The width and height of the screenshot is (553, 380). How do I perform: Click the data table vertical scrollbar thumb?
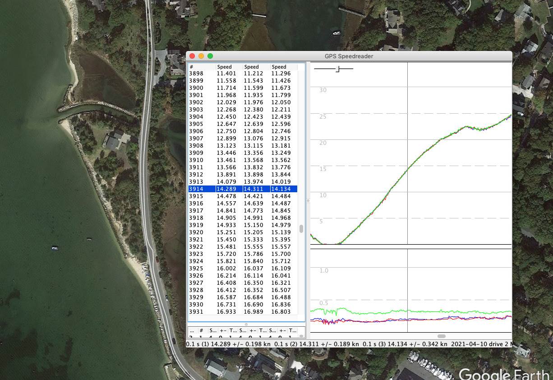coord(301,229)
